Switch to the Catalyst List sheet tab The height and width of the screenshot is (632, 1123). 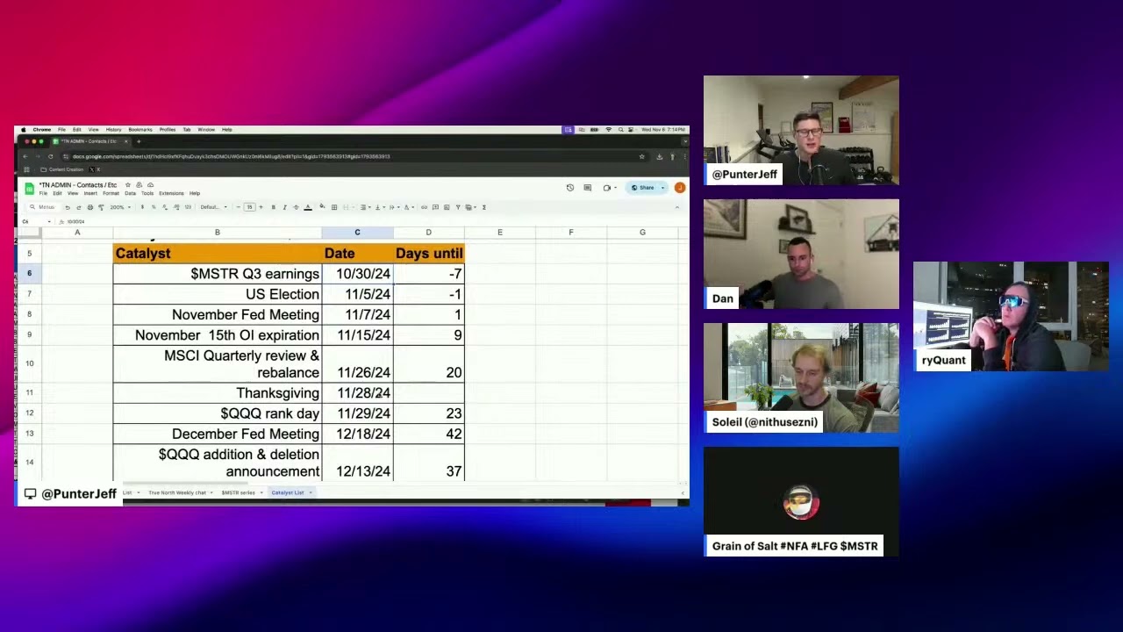click(288, 492)
